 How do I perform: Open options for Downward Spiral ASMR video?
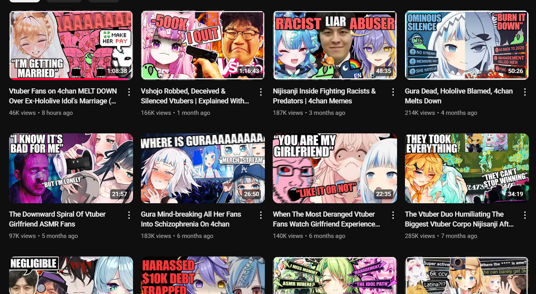[129, 215]
